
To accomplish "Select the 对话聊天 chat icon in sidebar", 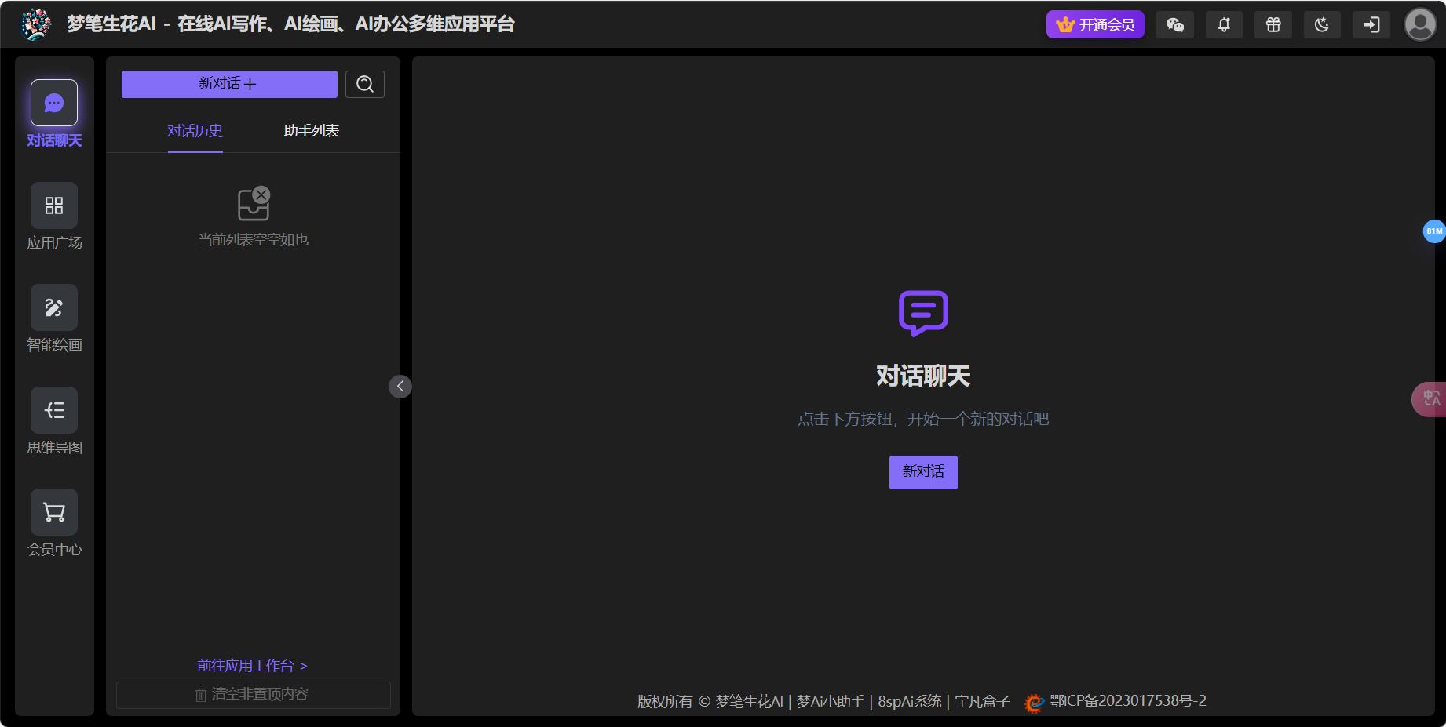I will (53, 103).
